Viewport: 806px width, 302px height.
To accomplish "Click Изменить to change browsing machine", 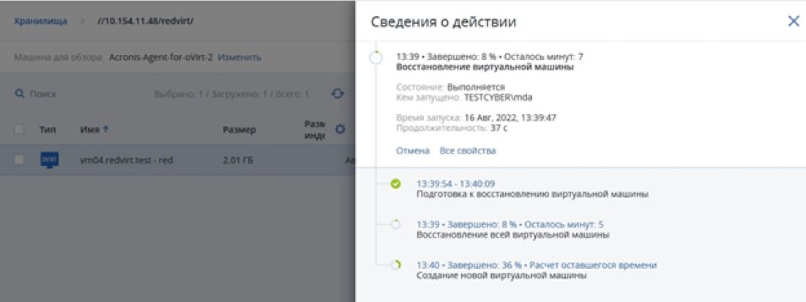I will 239,57.
